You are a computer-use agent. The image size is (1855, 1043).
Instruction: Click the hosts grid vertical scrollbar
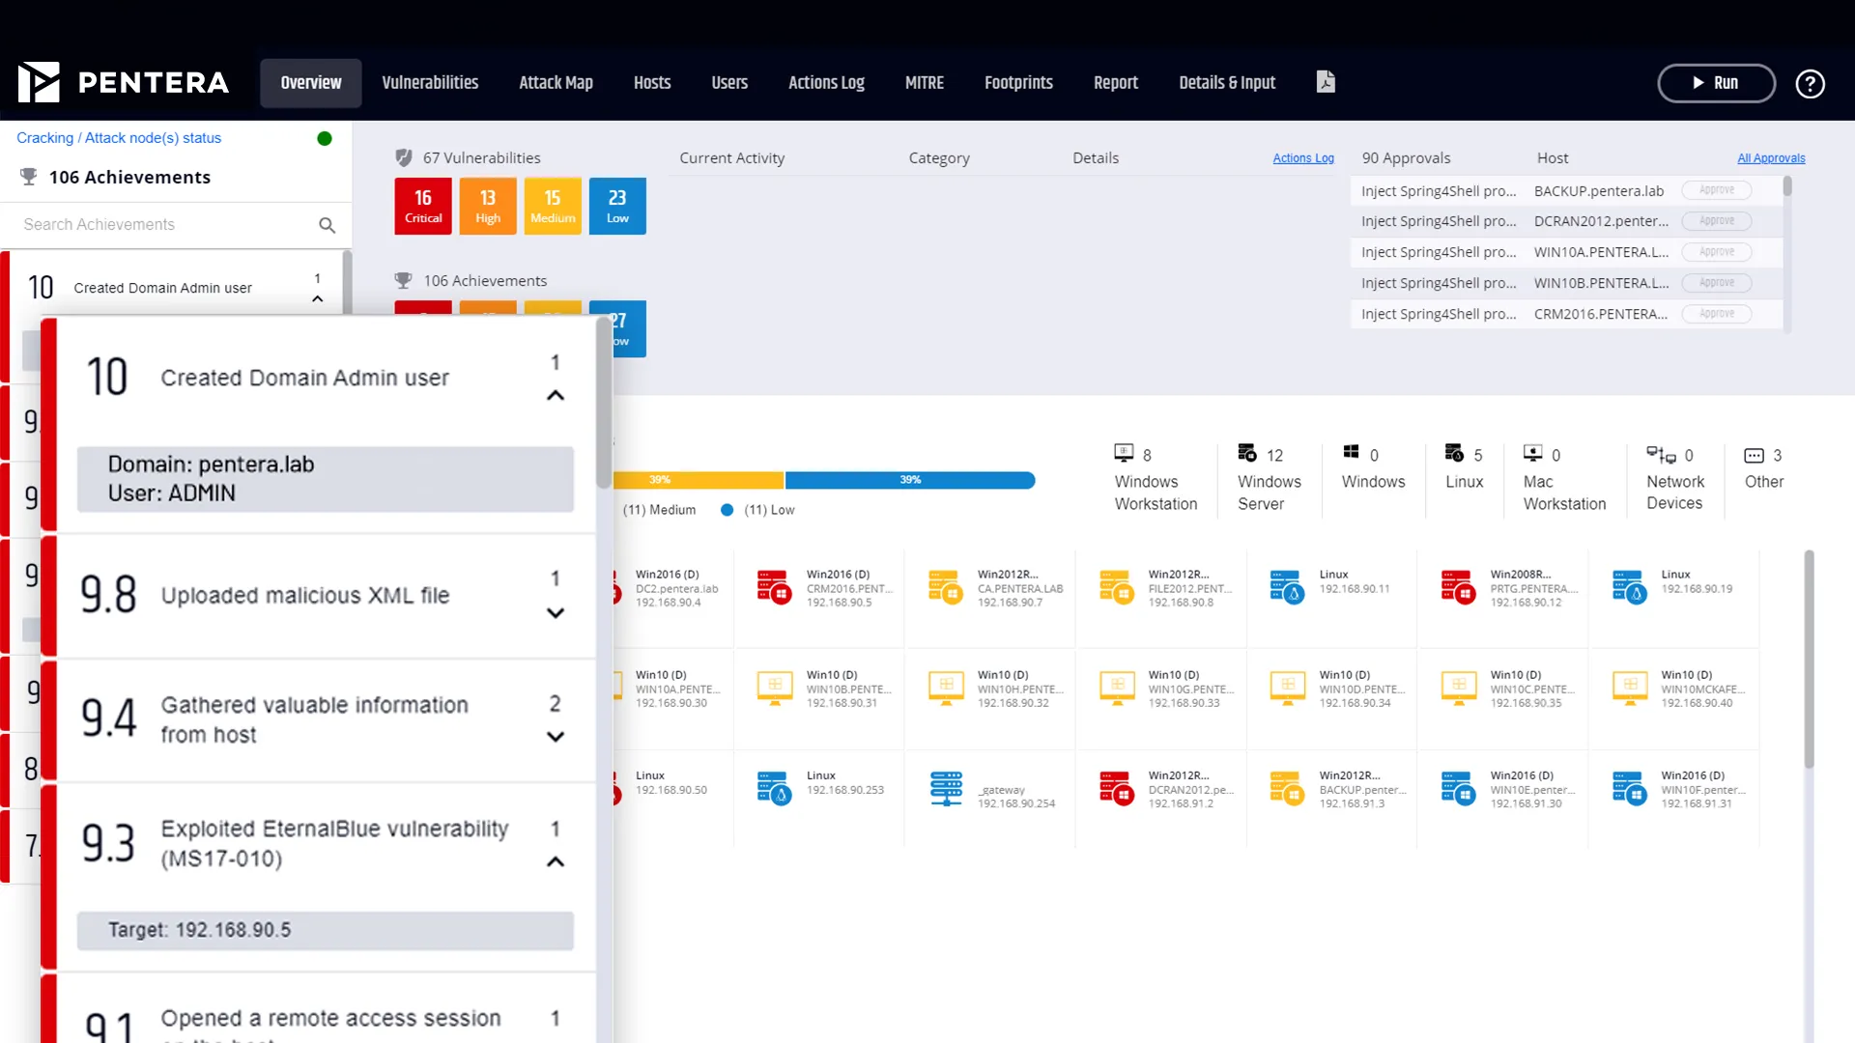point(1809,660)
